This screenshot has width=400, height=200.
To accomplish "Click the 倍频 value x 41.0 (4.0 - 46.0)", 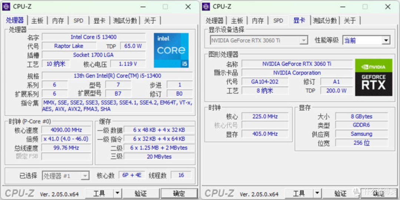I will coord(66,139).
